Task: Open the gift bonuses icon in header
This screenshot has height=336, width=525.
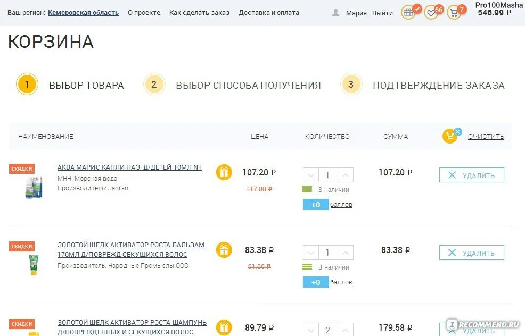Action: click(x=408, y=13)
